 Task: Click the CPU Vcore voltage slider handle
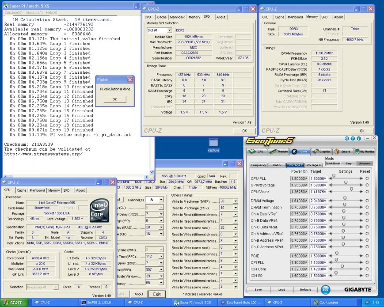351,189
